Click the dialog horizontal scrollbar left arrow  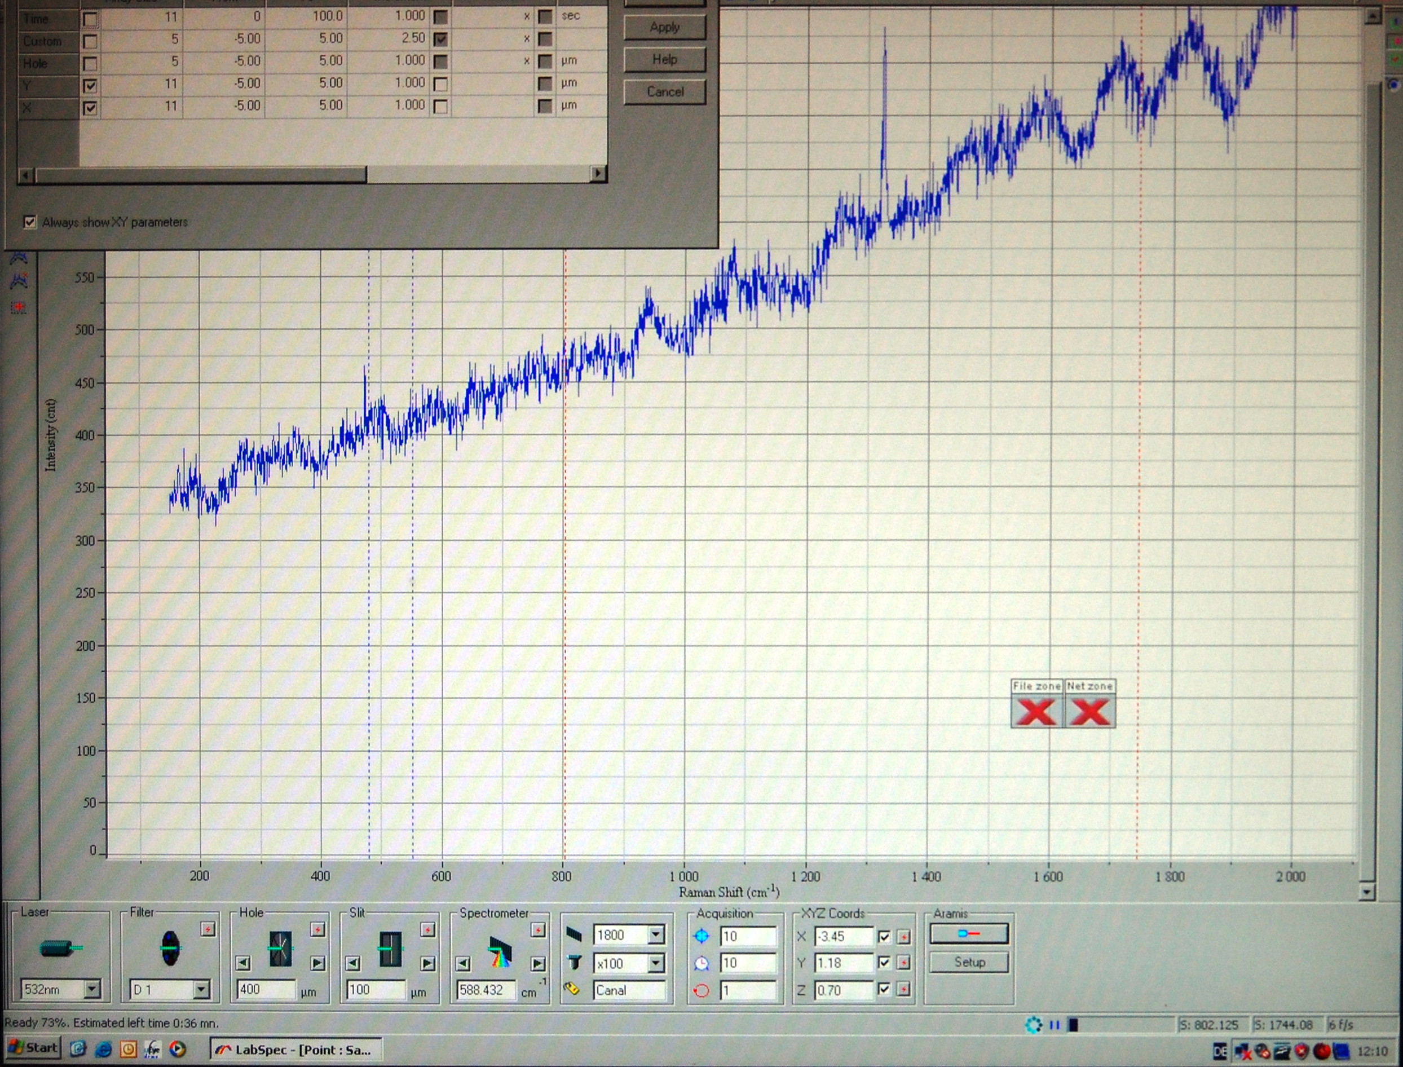(x=26, y=175)
